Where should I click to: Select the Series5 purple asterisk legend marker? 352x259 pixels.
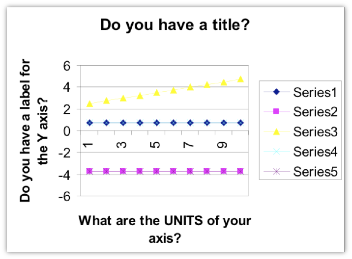277,172
